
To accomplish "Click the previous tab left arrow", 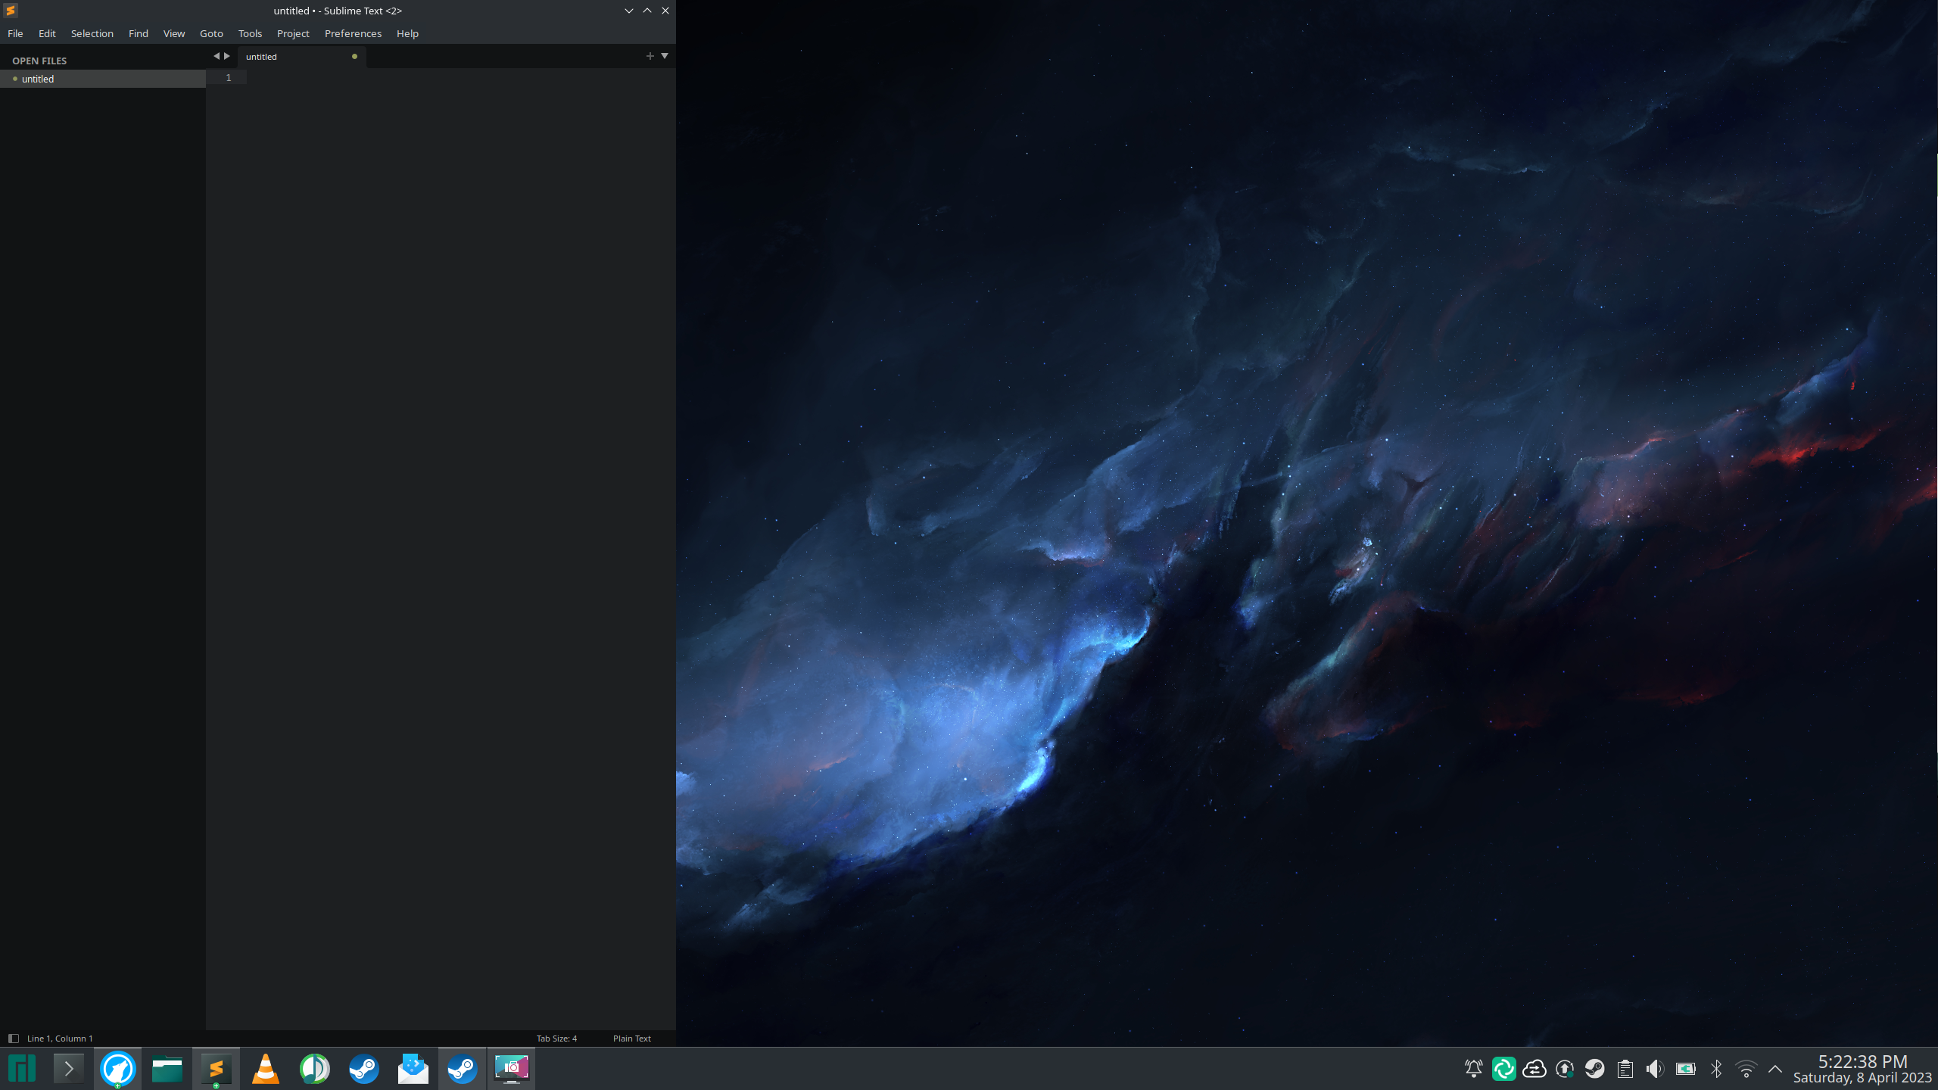I will [216, 56].
